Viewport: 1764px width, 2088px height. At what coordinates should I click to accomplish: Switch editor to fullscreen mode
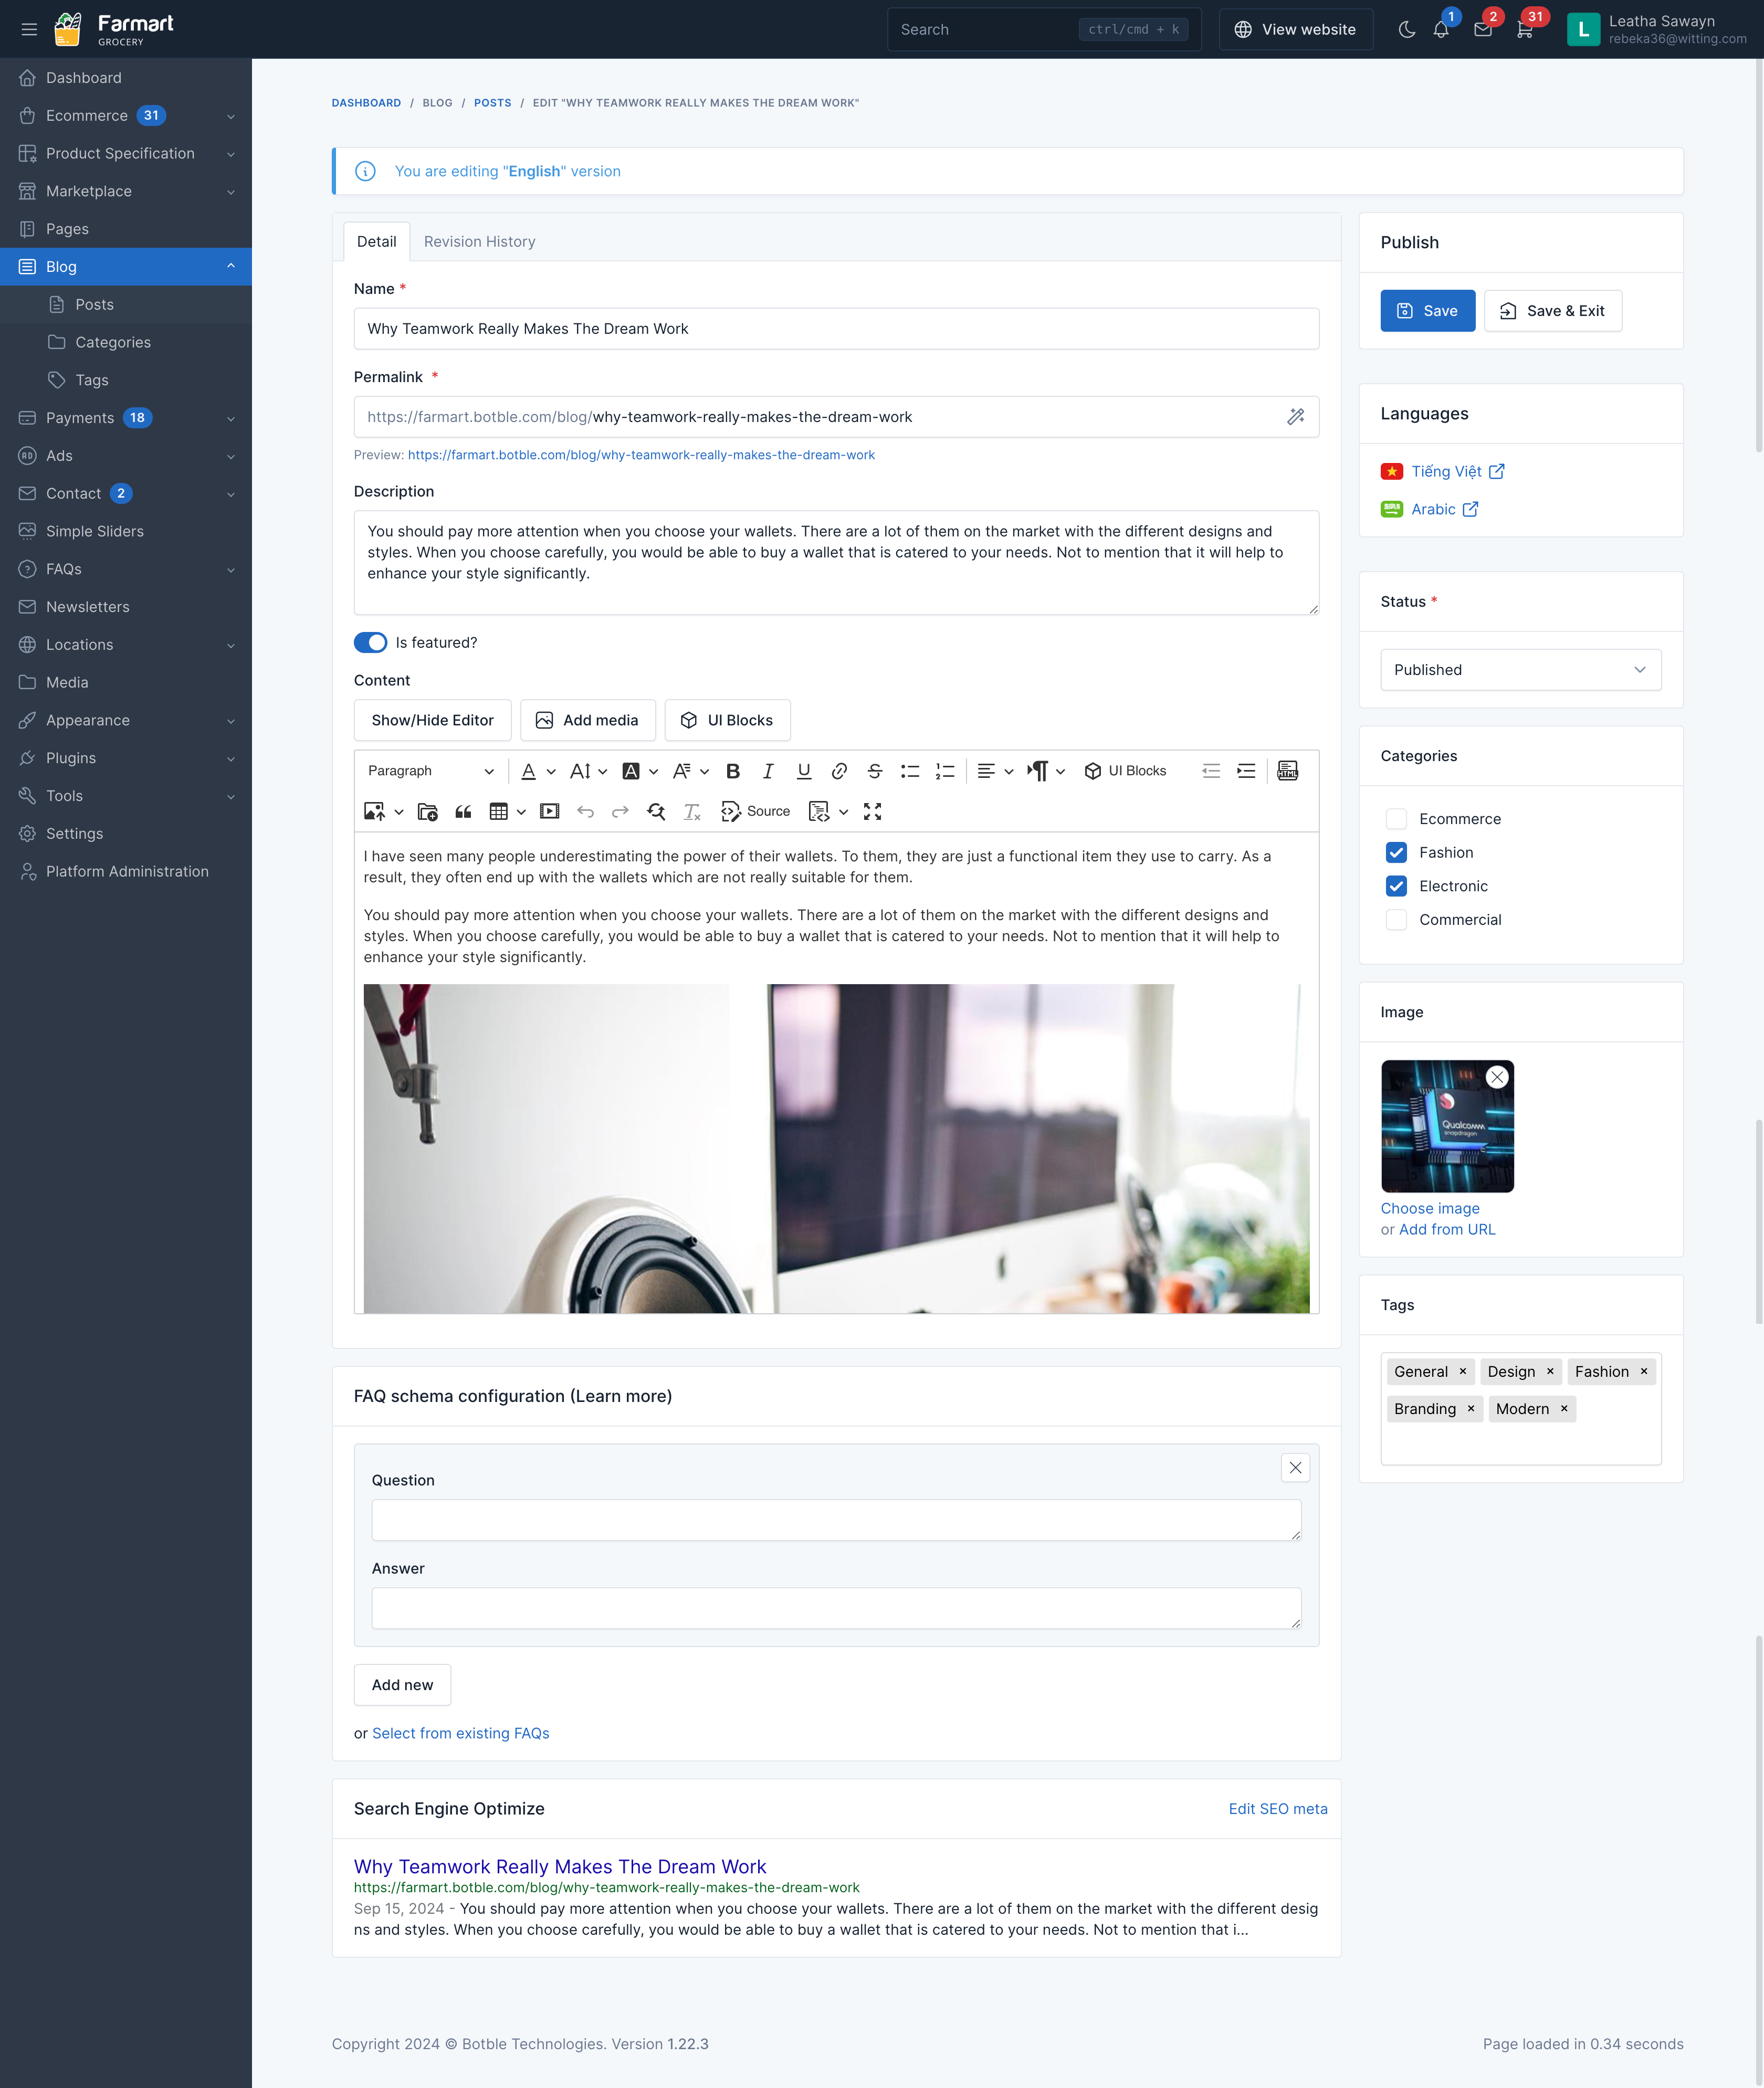[872, 811]
